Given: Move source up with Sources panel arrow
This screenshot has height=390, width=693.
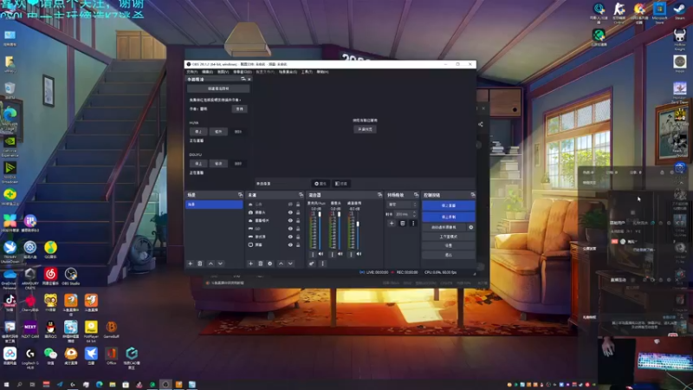Looking at the screenshot, I should tap(281, 263).
